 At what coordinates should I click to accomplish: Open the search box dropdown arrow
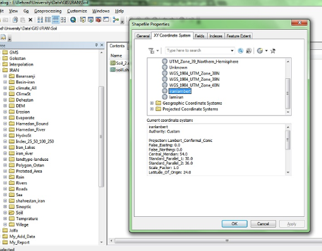click(232, 50)
